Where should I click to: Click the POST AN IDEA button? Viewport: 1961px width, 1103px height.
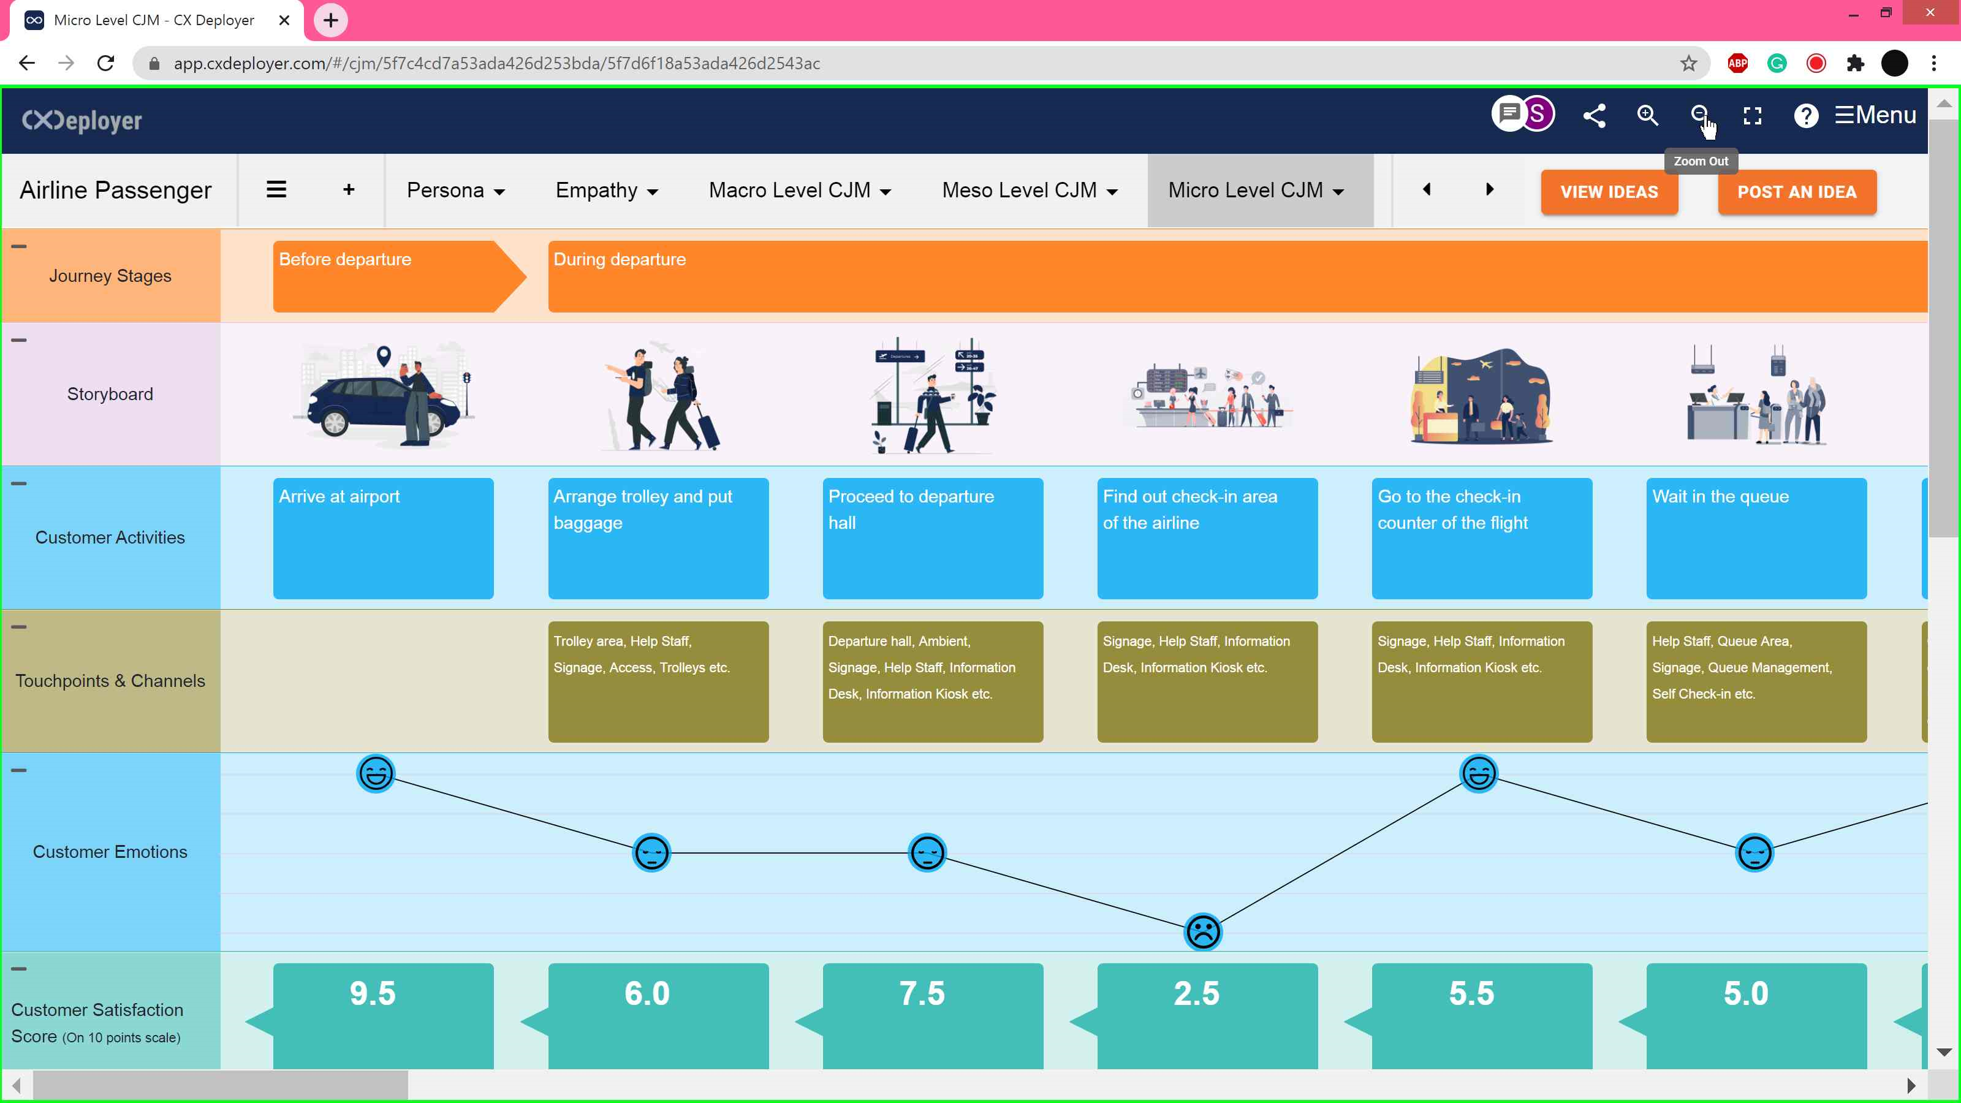(x=1797, y=192)
